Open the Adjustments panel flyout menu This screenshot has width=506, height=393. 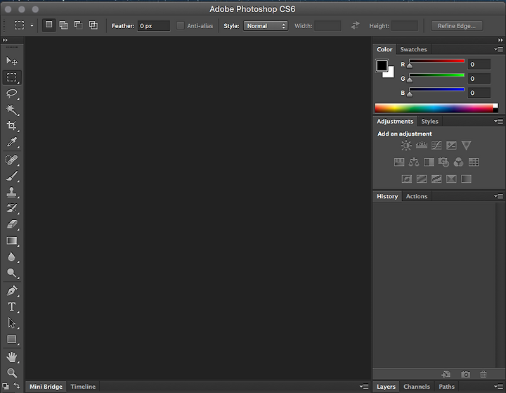point(498,122)
